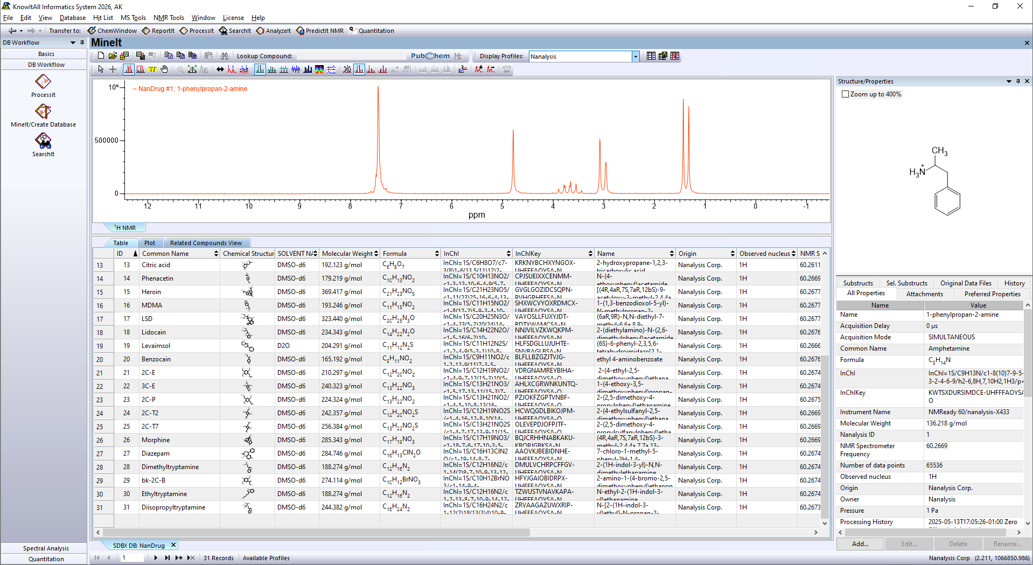Screen dimensions: 1033x565
Task: Open the NMR Tools menu
Action: tap(169, 18)
